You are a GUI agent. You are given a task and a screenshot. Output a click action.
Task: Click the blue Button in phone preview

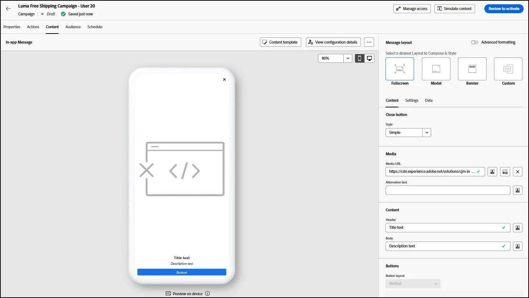(182, 272)
